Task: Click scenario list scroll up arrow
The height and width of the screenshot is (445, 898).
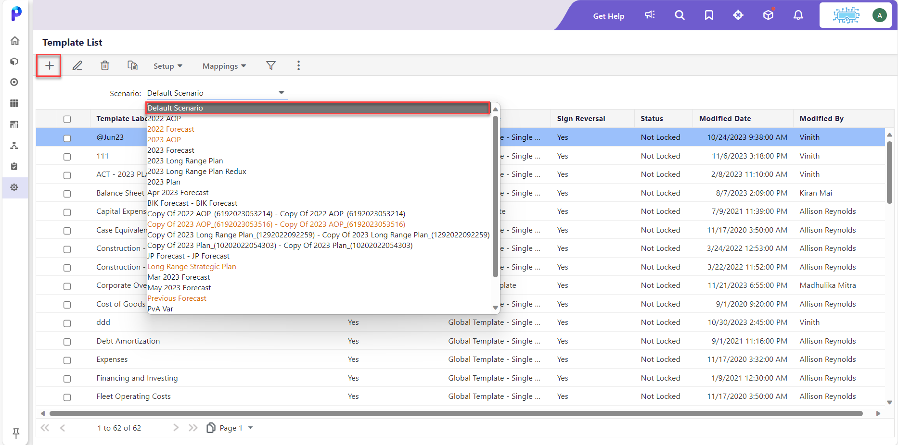Action: [495, 109]
